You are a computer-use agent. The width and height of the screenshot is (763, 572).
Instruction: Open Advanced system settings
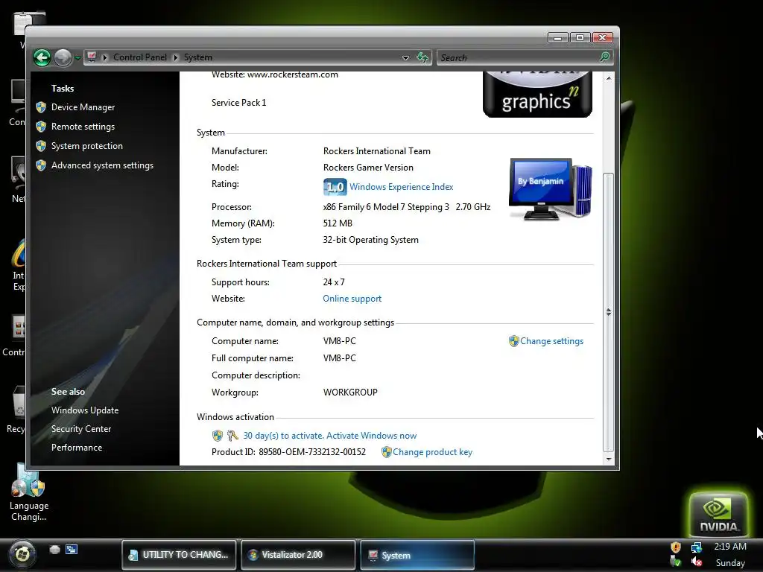click(102, 165)
